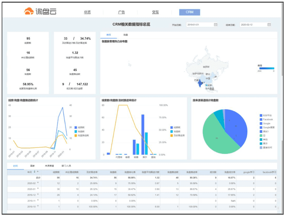The width and height of the screenshot is (286, 217).
Task: Expand the 2020-02 table row
Action: click(x=38, y=183)
